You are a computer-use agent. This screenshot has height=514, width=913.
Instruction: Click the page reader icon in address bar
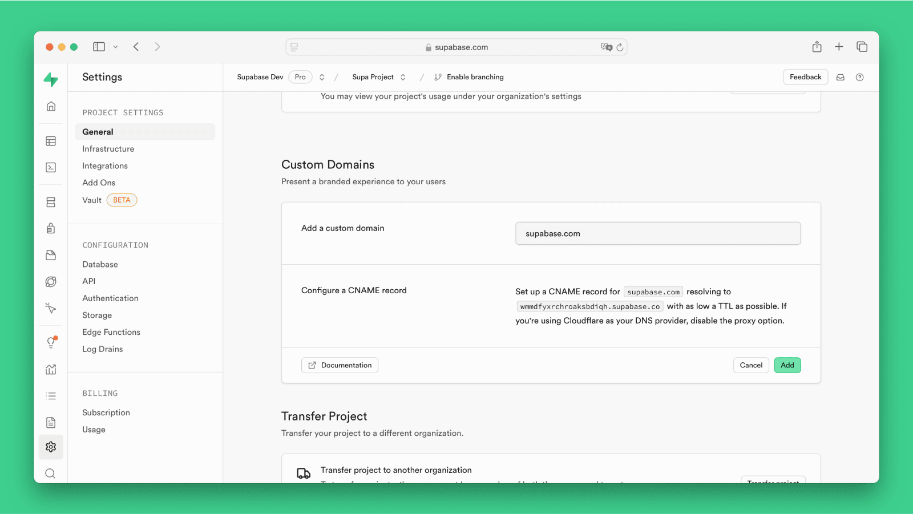pyautogui.click(x=294, y=47)
